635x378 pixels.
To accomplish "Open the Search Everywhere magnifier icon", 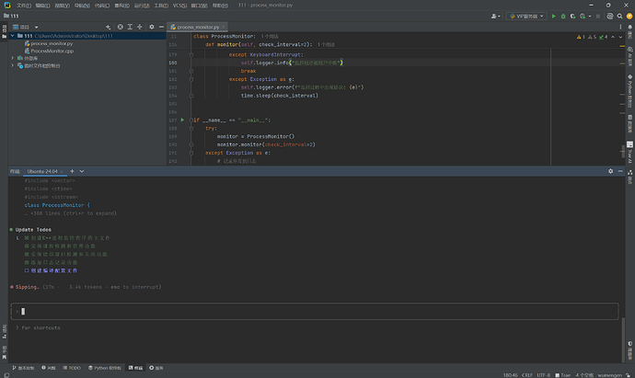I will pyautogui.click(x=619, y=17).
